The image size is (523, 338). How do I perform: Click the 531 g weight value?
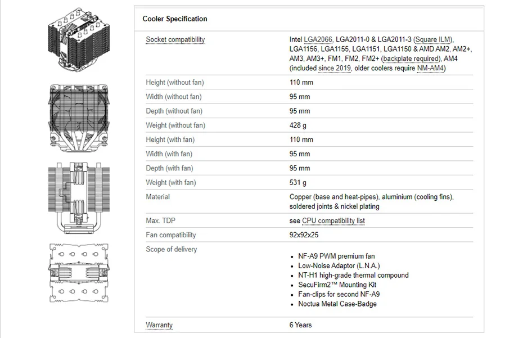click(x=298, y=183)
